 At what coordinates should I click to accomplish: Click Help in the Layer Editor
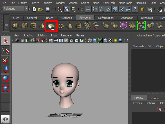162,103
